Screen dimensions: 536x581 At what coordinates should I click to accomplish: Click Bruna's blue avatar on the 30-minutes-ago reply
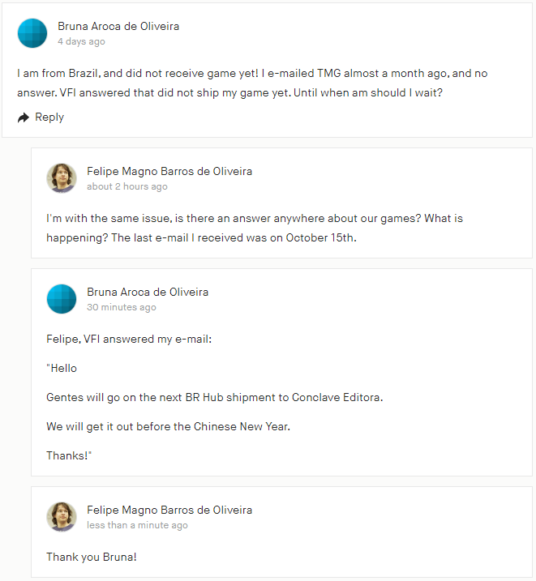coord(62,299)
